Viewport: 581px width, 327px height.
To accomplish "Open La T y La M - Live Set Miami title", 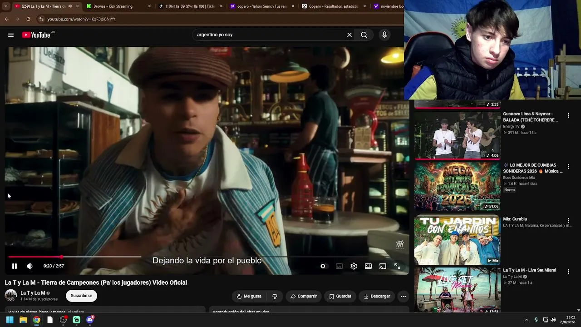I will coord(529,270).
